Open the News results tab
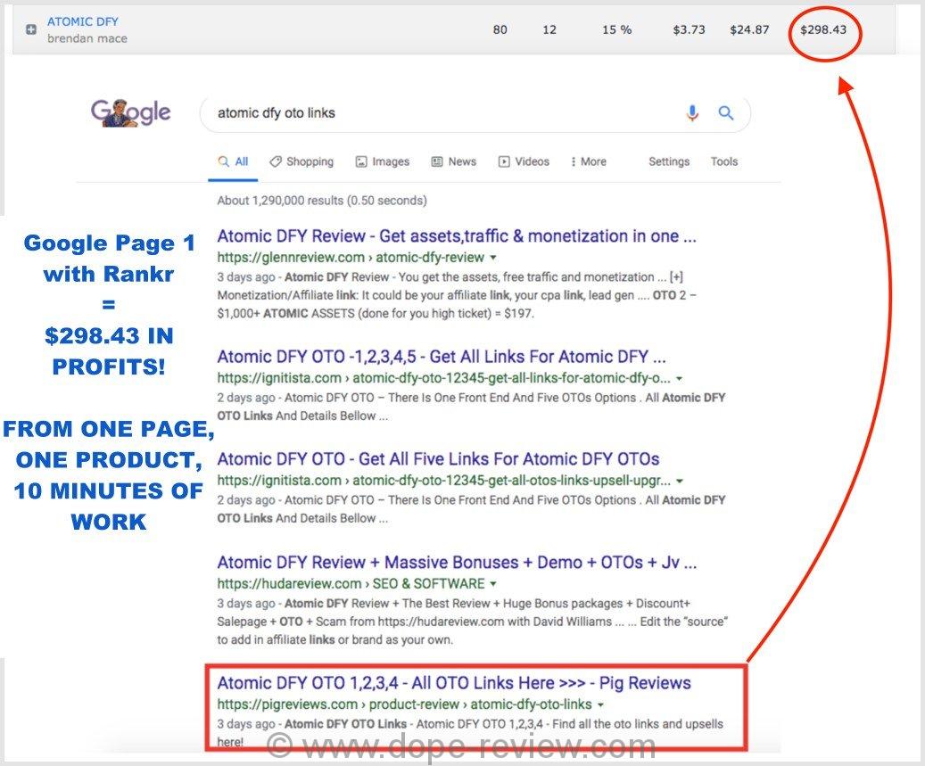Screen dimensions: 925x766 point(453,161)
